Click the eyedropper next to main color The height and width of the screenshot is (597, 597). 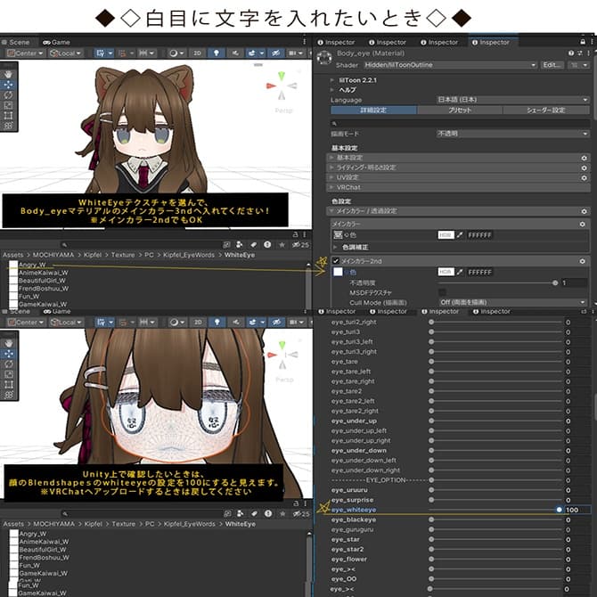point(460,235)
